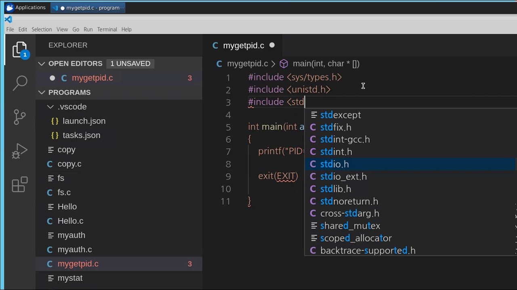Open the Extensions view icon

pyautogui.click(x=20, y=185)
